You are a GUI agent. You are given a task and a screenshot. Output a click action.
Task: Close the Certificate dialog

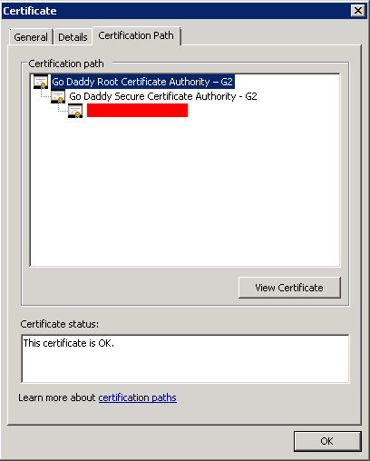point(358,11)
